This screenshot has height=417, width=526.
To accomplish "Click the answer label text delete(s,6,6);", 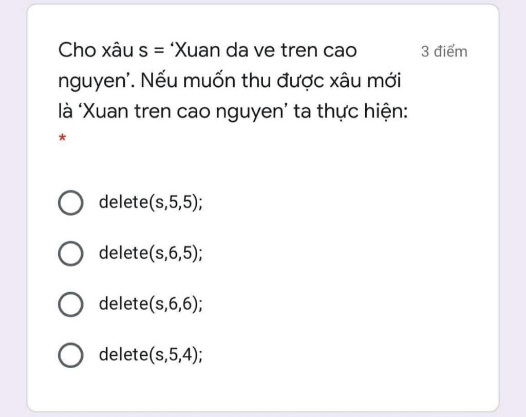I will coord(150,305).
